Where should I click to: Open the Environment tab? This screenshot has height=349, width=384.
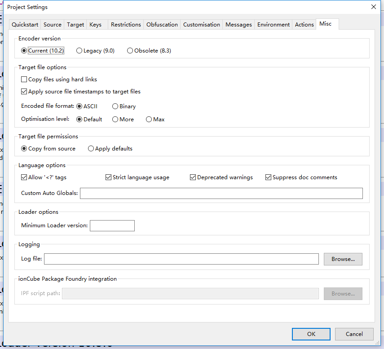pyautogui.click(x=273, y=25)
